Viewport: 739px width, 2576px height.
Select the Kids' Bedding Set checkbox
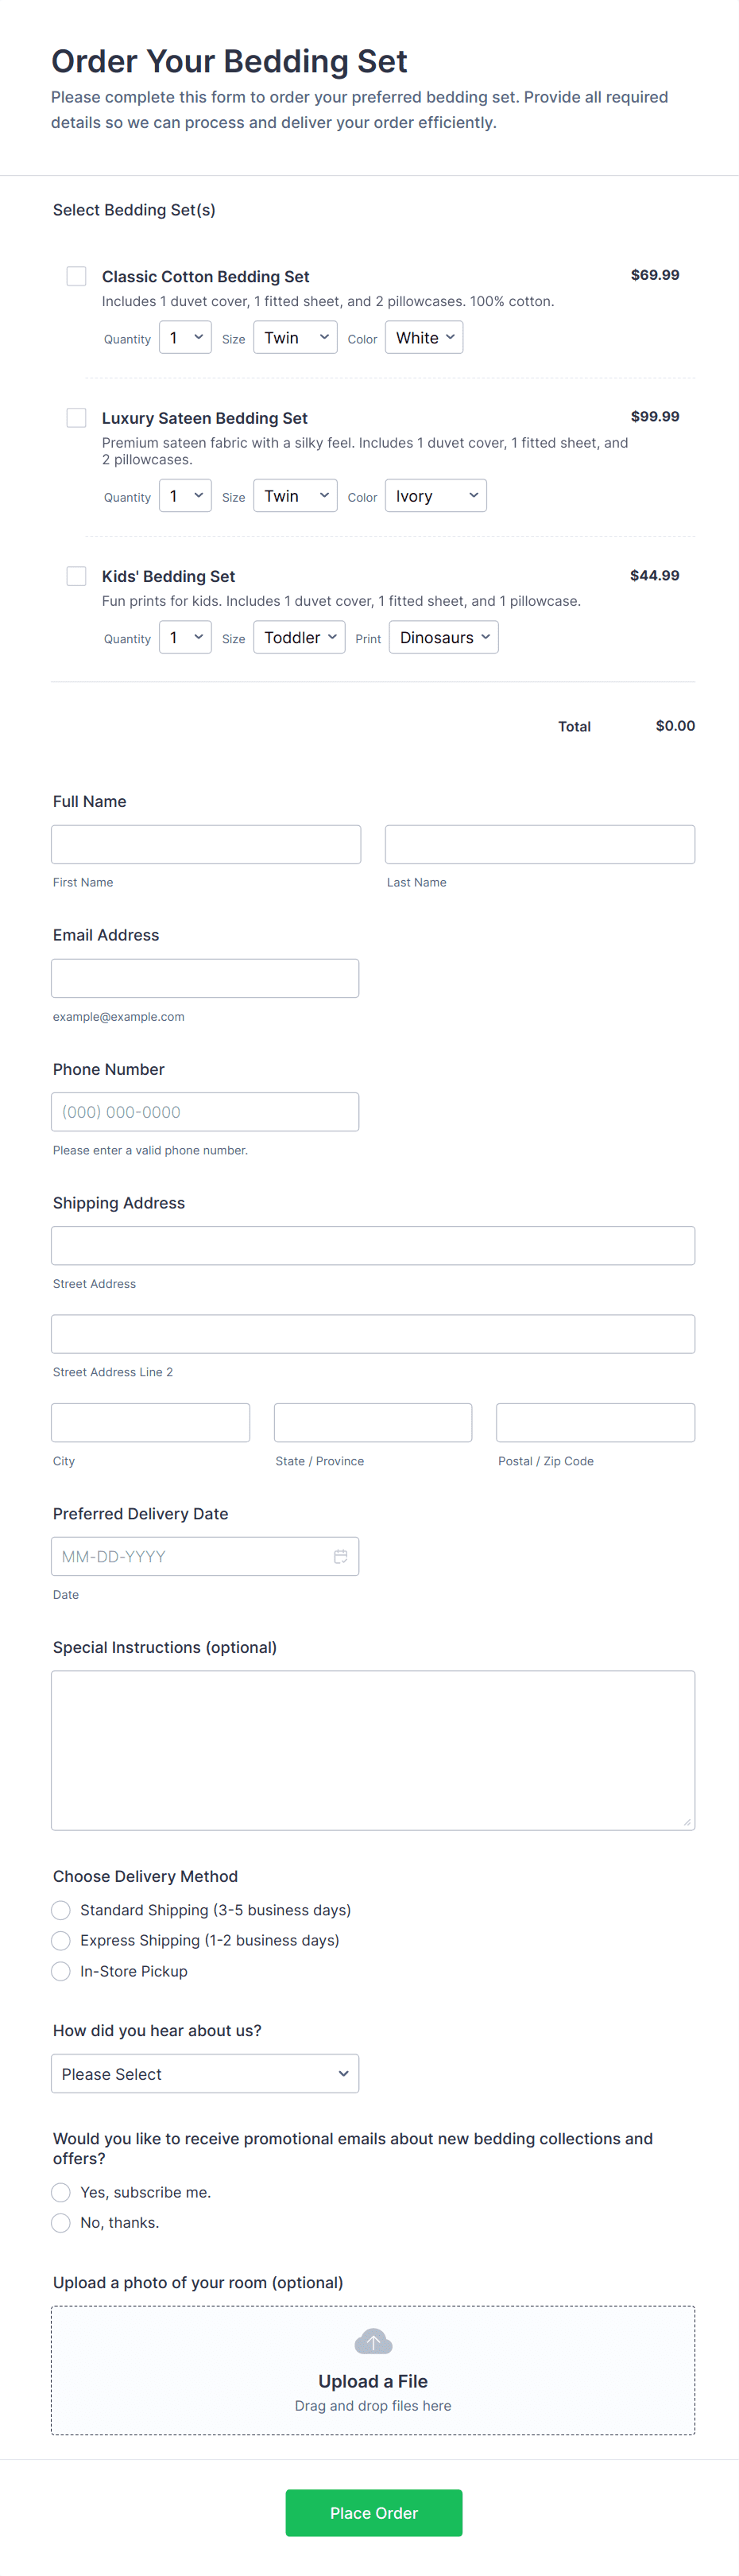[x=76, y=576]
